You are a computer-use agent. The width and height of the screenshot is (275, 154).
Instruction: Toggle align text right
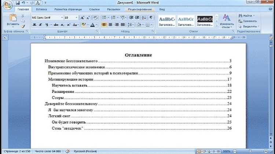pyautogui.click(x=117, y=25)
